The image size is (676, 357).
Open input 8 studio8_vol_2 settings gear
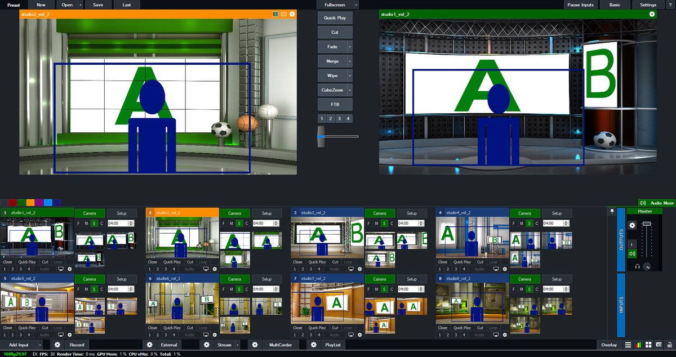click(x=505, y=334)
